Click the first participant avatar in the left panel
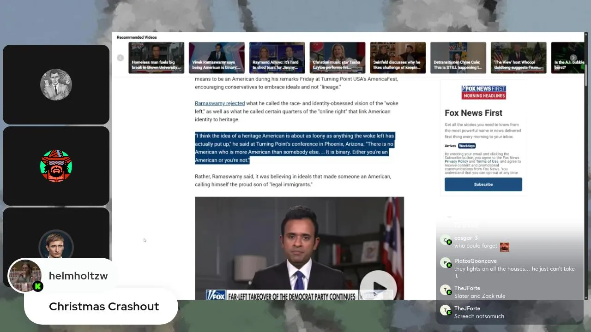Image resolution: width=591 pixels, height=332 pixels. (x=56, y=84)
